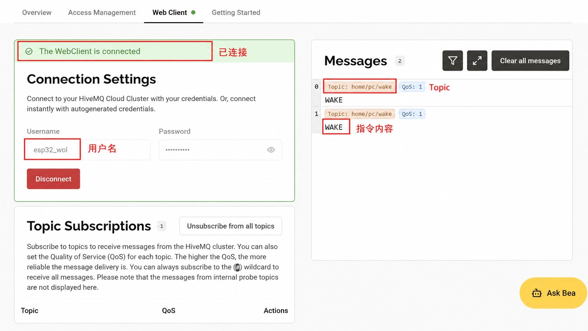Image resolution: width=588 pixels, height=331 pixels.
Task: Focus the Username field containing esp32_wol
Action: pyautogui.click(x=89, y=150)
